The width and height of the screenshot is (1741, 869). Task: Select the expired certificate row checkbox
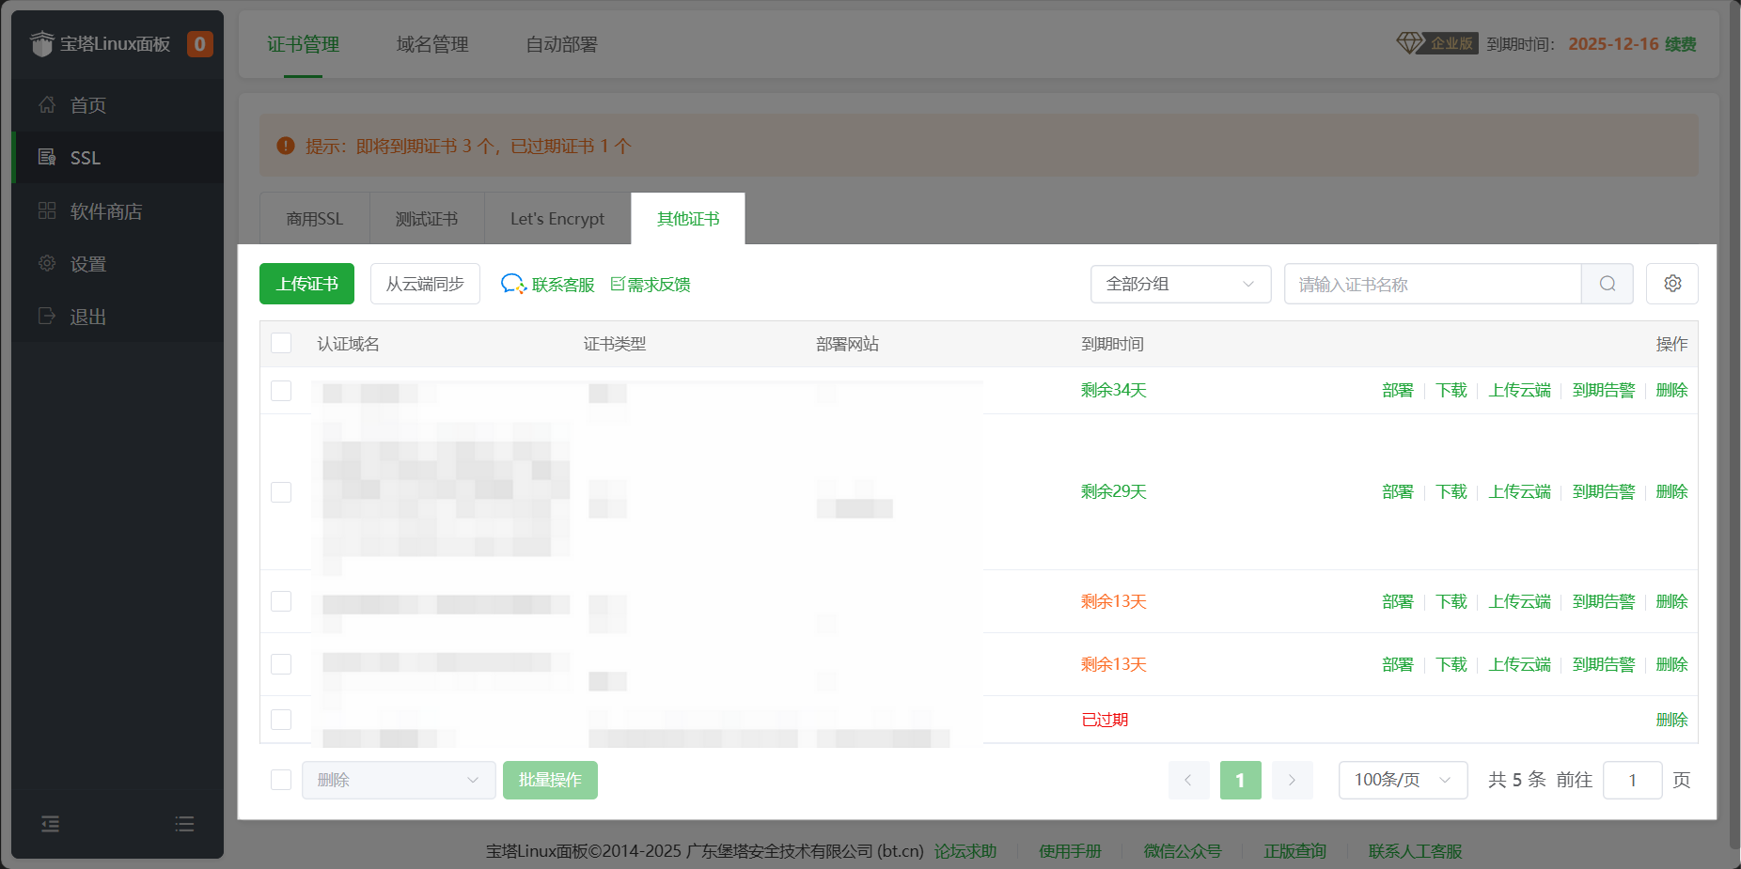coord(281,720)
